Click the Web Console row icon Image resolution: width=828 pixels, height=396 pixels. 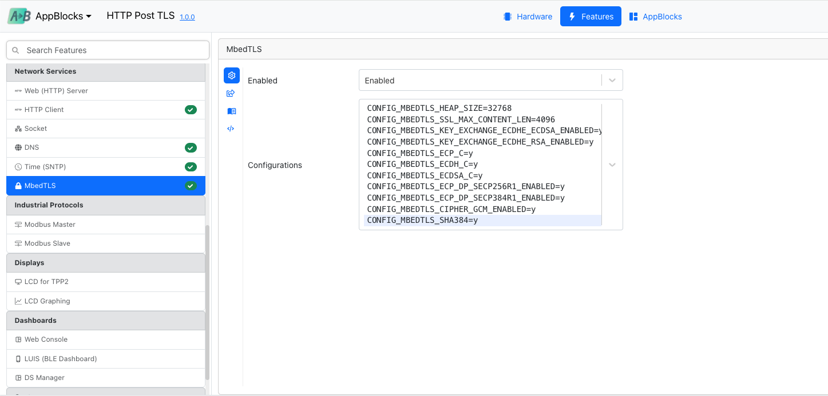(18, 339)
